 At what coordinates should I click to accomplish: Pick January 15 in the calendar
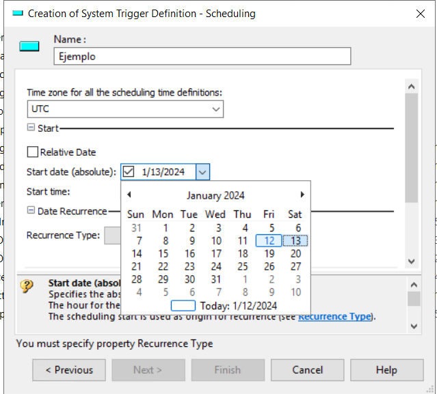tap(163, 253)
